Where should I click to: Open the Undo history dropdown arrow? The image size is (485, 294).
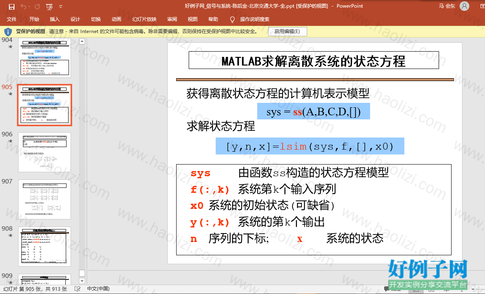click(29, 7)
